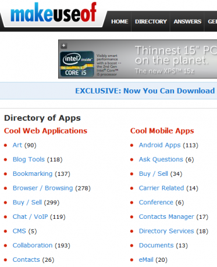Go to HOME in navigation bar
Viewport: 217px width, 267px height.
click(120, 21)
